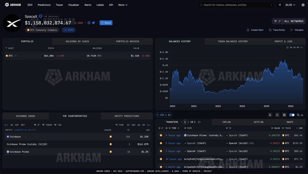This screenshot has width=308, height=174.
Task: Open the $0.00 balance dropdown
Action: (x=290, y=5)
